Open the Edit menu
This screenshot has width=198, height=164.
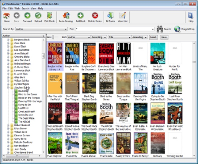click(x=10, y=9)
